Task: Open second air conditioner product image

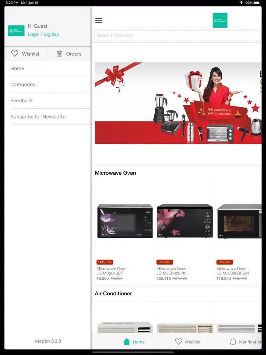Action: 185,328
